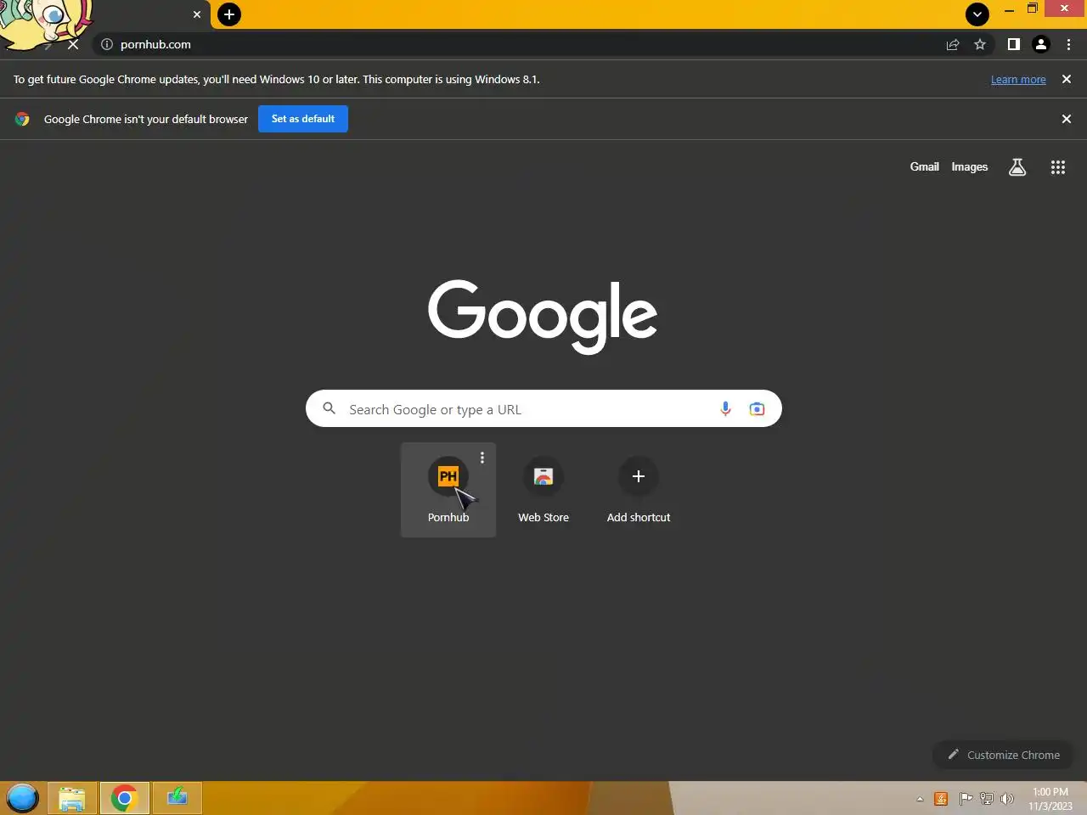Share this page icon
Screen dimensions: 1087x815
(953, 44)
